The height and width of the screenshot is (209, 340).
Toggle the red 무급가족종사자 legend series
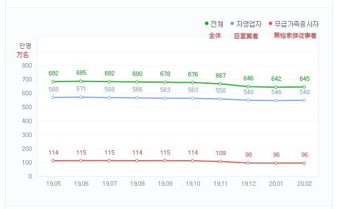point(294,24)
